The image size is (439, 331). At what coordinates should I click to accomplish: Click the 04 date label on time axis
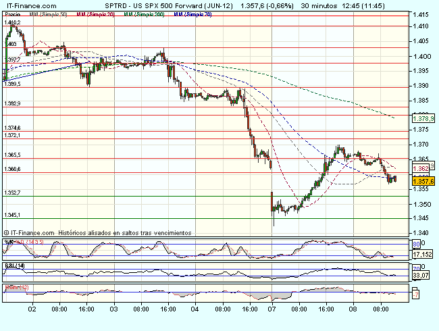click(195, 309)
